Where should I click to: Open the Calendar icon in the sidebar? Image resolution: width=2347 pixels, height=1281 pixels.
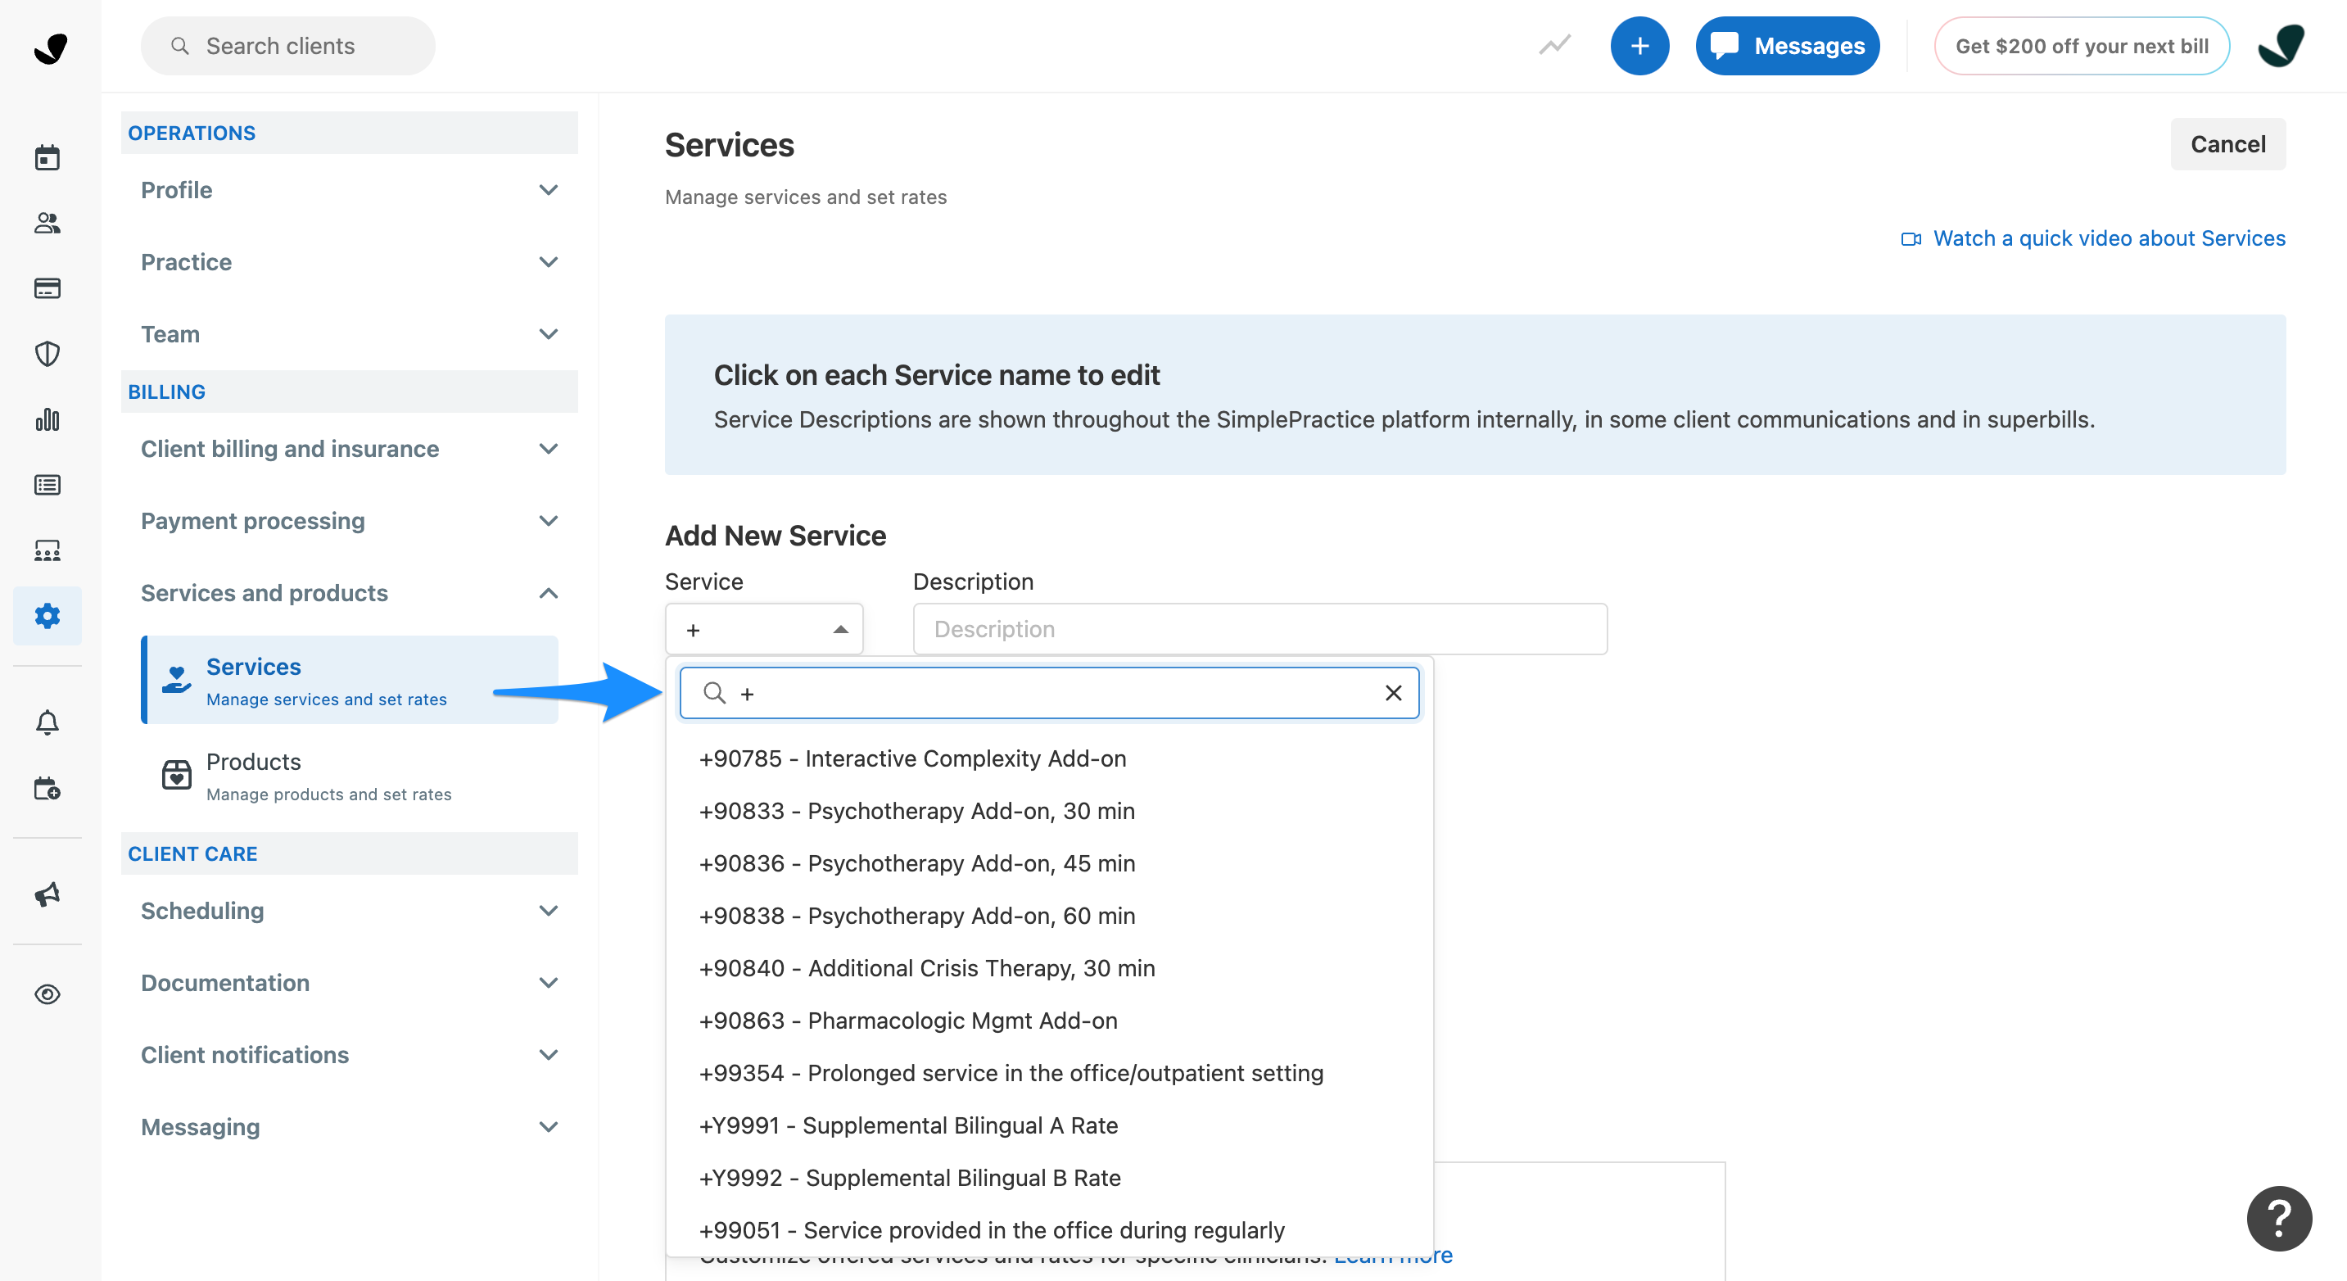click(x=47, y=156)
